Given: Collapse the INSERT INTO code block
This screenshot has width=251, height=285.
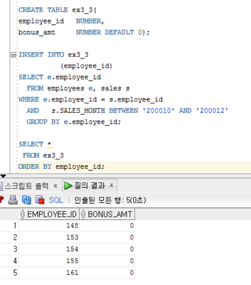Looking at the screenshot, I should (x=13, y=55).
